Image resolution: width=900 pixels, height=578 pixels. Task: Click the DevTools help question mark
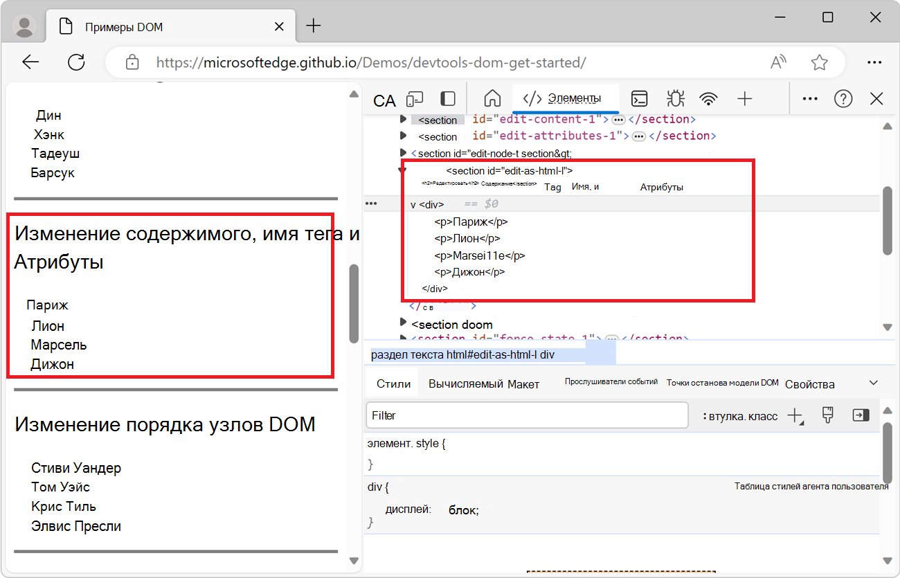pos(843,98)
